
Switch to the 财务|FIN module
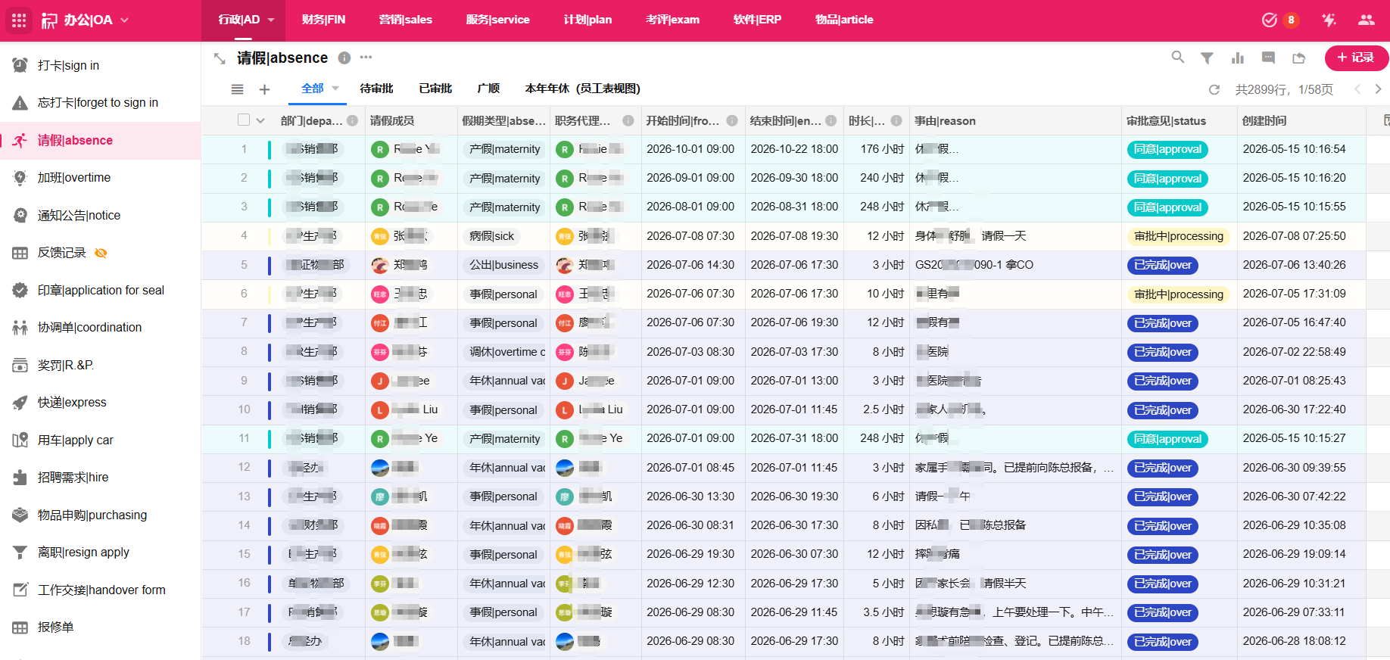click(323, 20)
